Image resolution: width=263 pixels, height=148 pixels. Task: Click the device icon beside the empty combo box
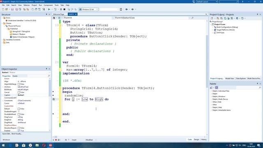(121, 9)
